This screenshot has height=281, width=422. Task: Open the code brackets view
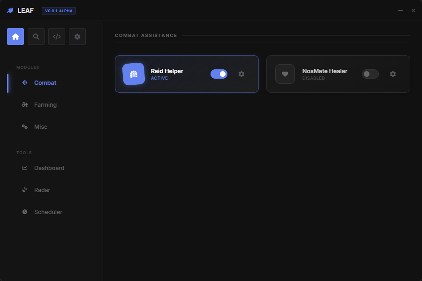pyautogui.click(x=57, y=37)
